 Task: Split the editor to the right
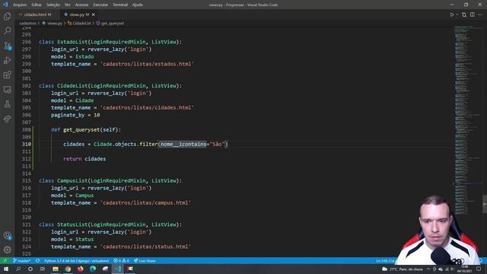(472, 14)
